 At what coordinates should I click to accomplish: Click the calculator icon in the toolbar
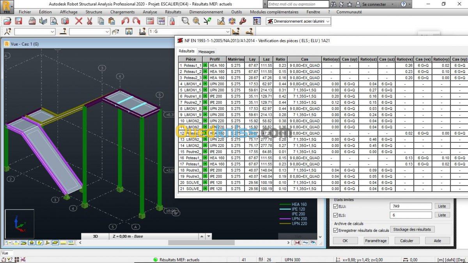pos(150,21)
